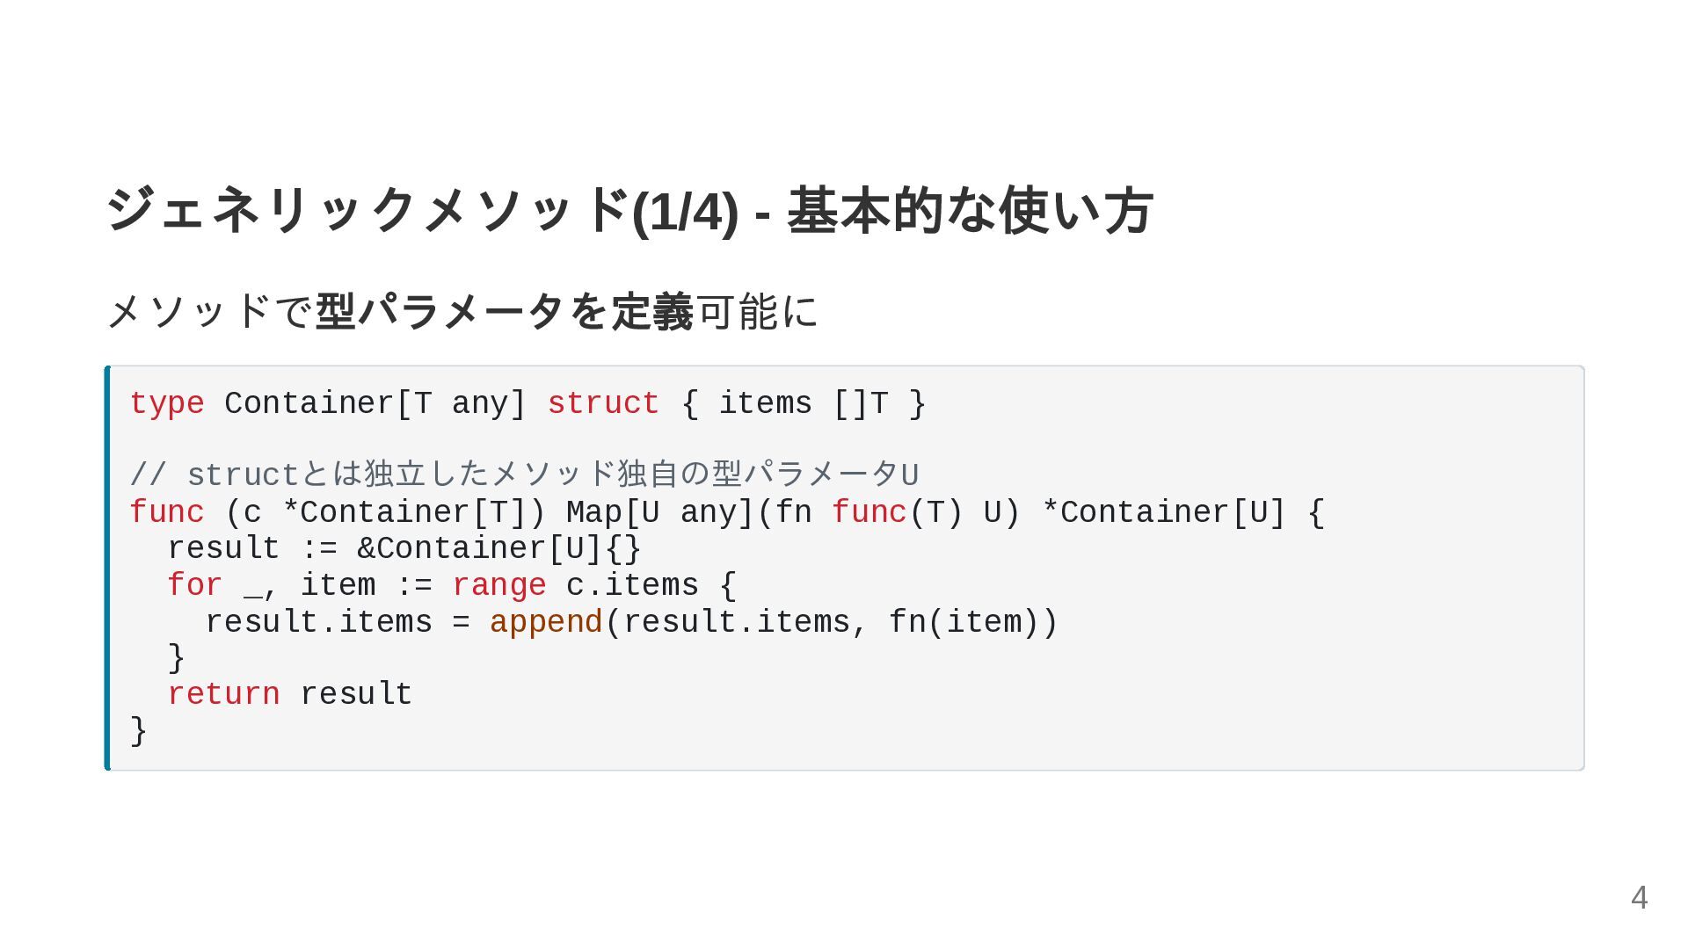This screenshot has width=1688, height=949.
Task: Click the result := &Container[U]{} line
Action: click(404, 549)
